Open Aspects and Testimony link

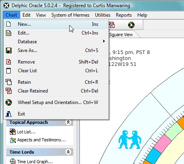(42, 140)
